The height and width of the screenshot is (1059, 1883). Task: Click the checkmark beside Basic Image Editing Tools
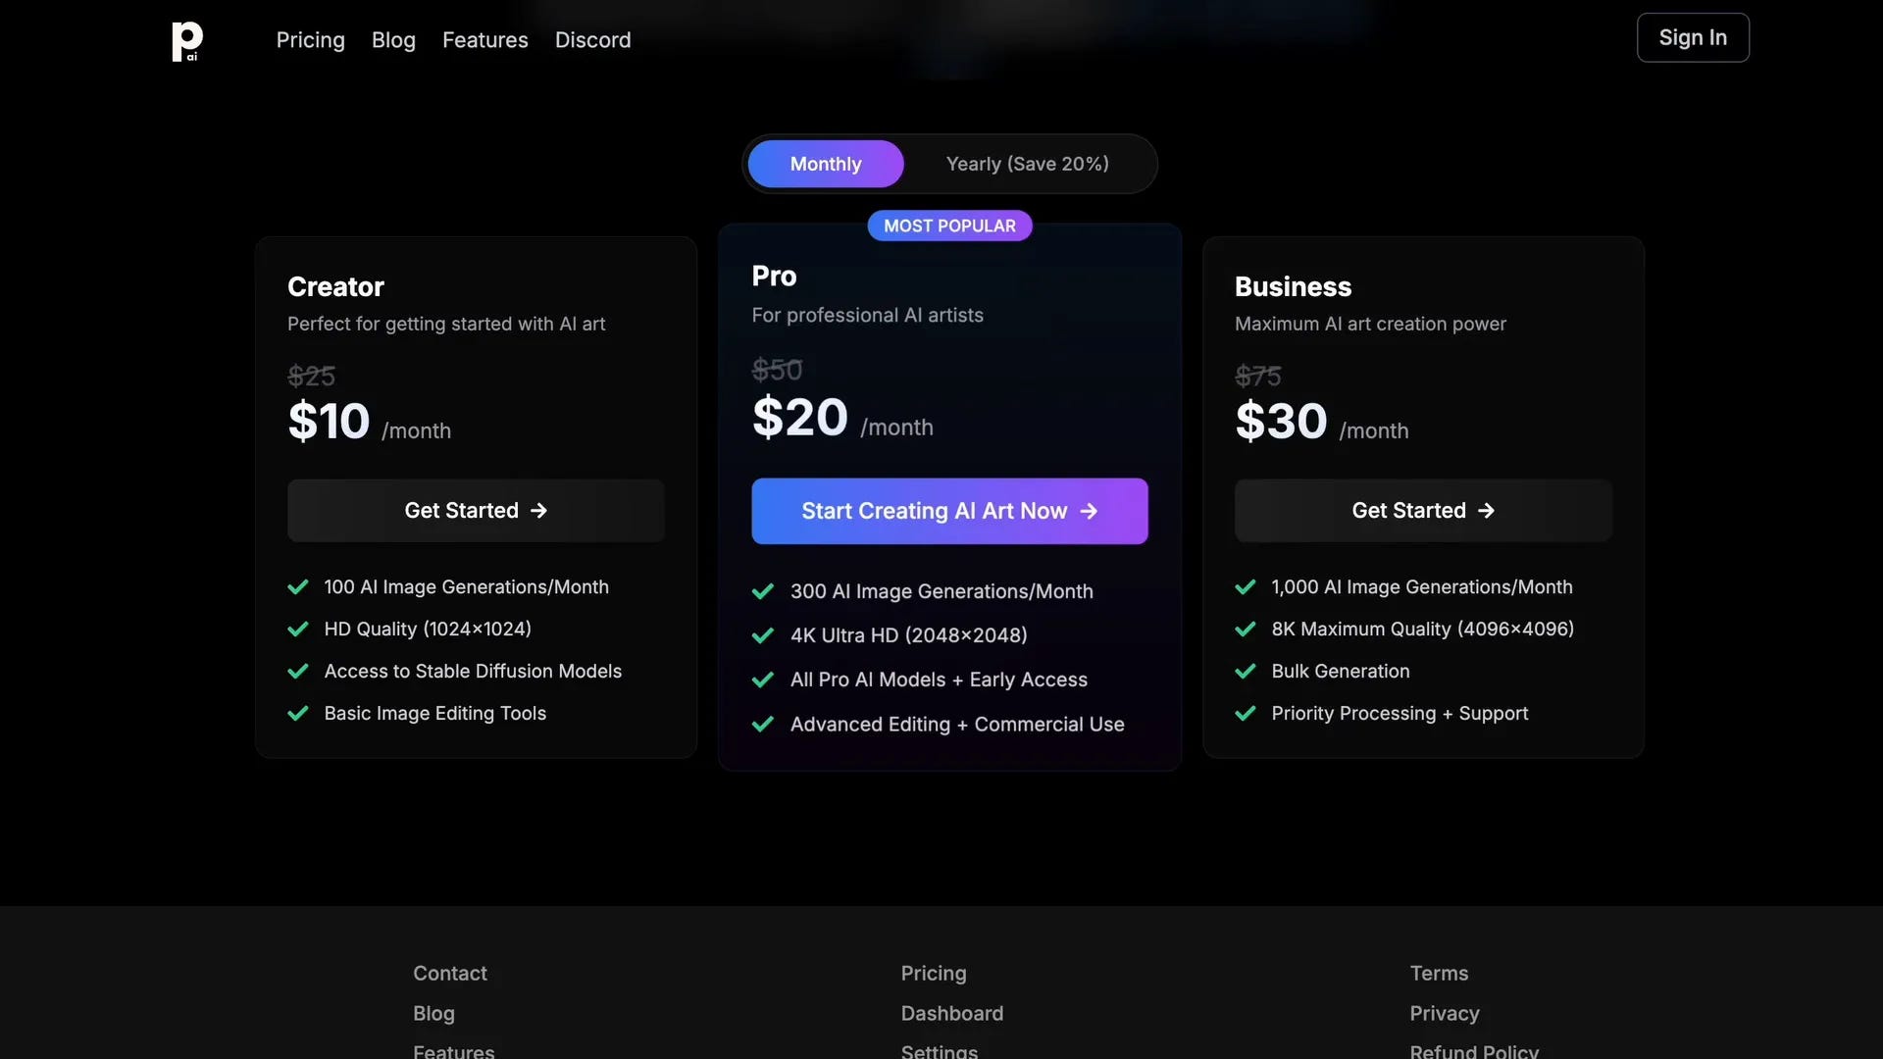(x=298, y=713)
